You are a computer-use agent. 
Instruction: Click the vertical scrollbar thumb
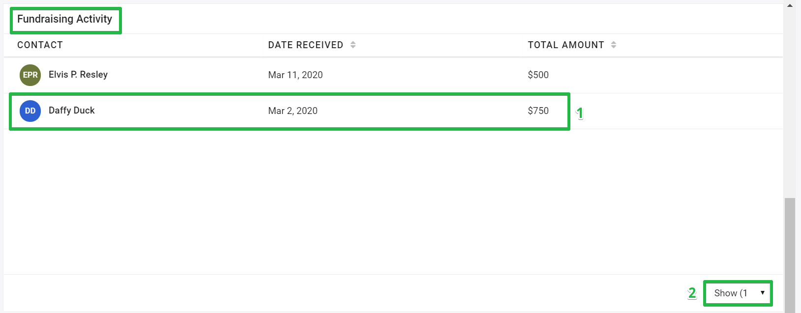coord(790,255)
